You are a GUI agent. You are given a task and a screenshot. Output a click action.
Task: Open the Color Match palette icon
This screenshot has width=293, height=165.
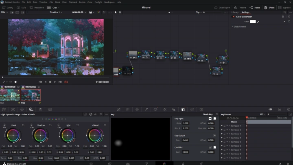point(13,110)
